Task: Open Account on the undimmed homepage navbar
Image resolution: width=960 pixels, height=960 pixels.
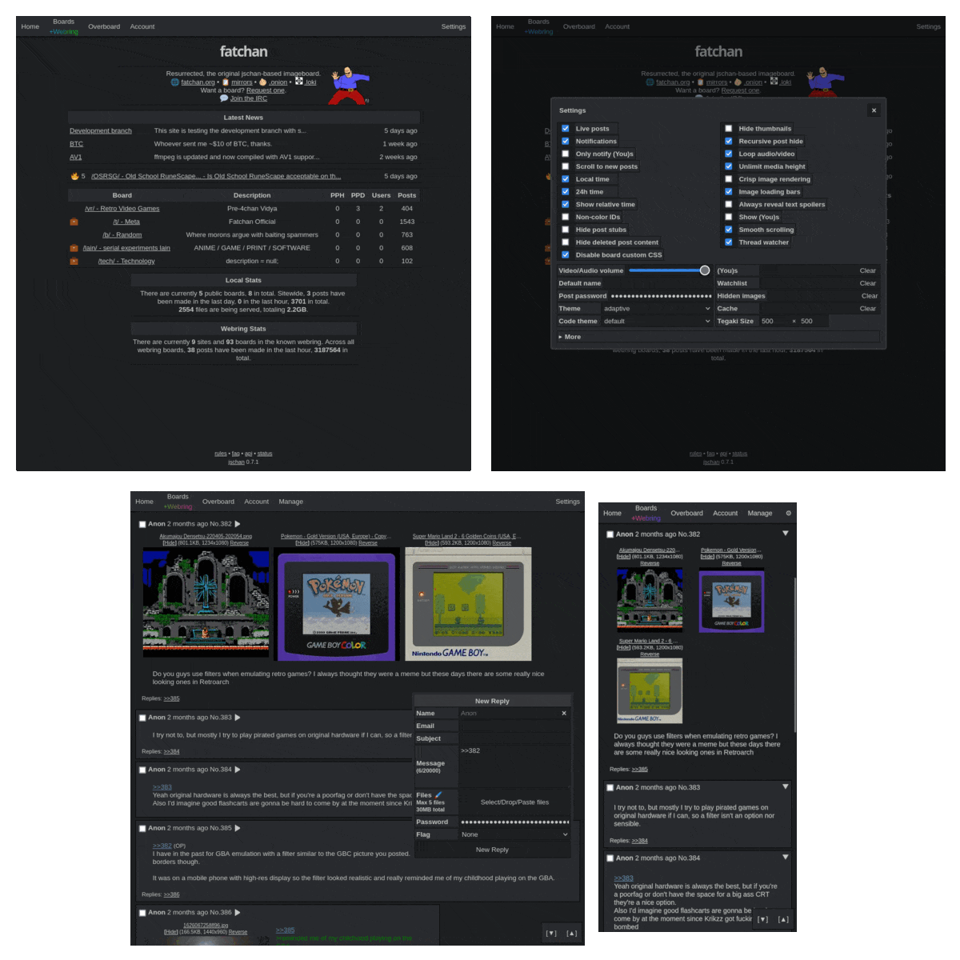Action: point(142,26)
